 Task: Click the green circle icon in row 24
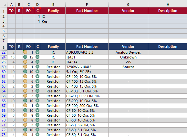point(25,57)
